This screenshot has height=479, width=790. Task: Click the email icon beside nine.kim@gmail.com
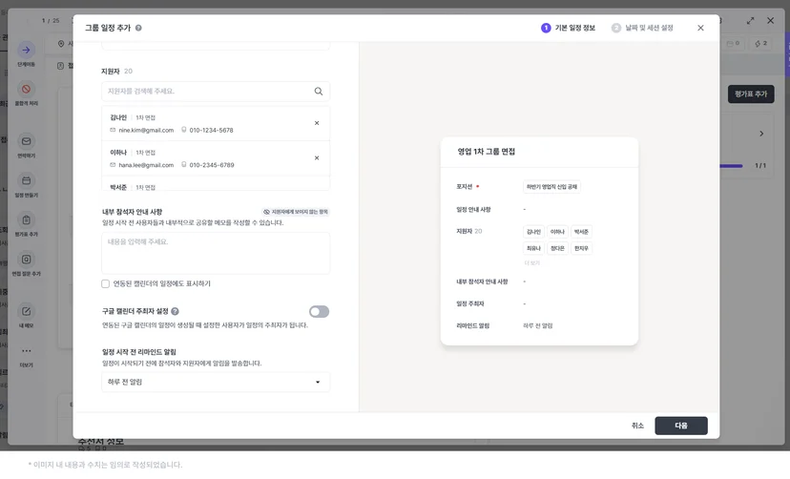click(113, 130)
